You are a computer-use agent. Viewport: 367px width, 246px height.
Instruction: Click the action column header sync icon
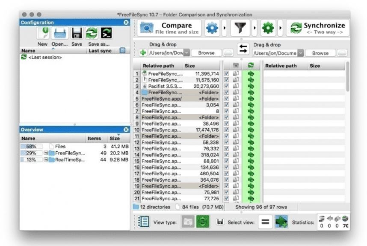pyautogui.click(x=251, y=66)
